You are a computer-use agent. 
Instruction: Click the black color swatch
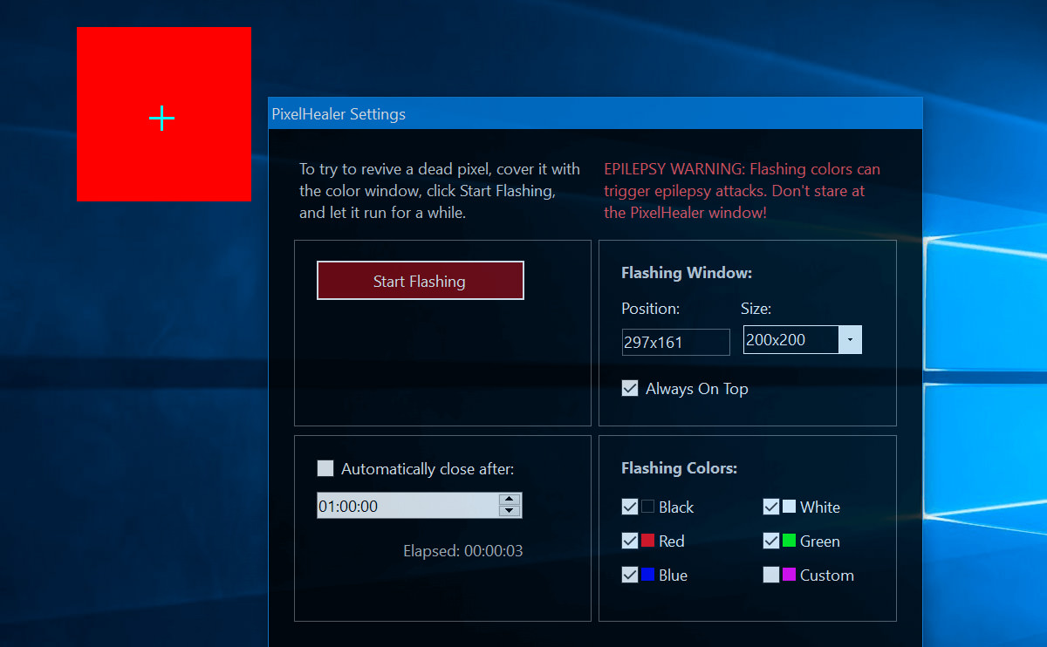647,507
